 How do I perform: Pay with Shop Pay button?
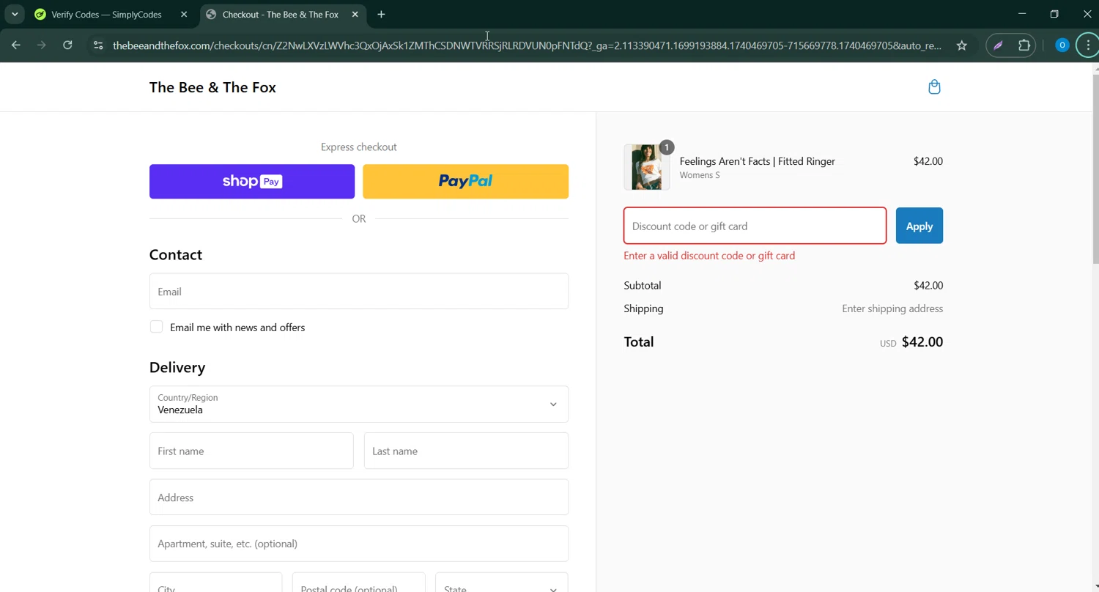(252, 182)
